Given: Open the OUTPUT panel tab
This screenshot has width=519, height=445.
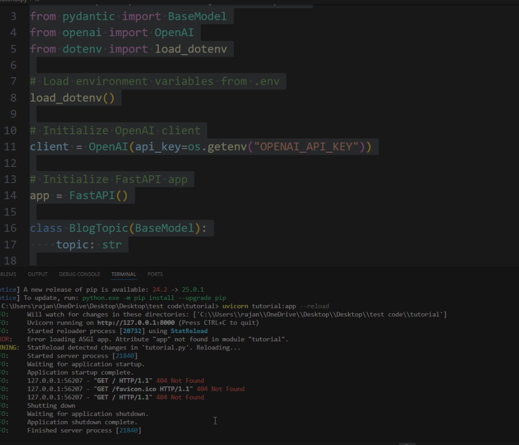Looking at the screenshot, I should coord(37,274).
